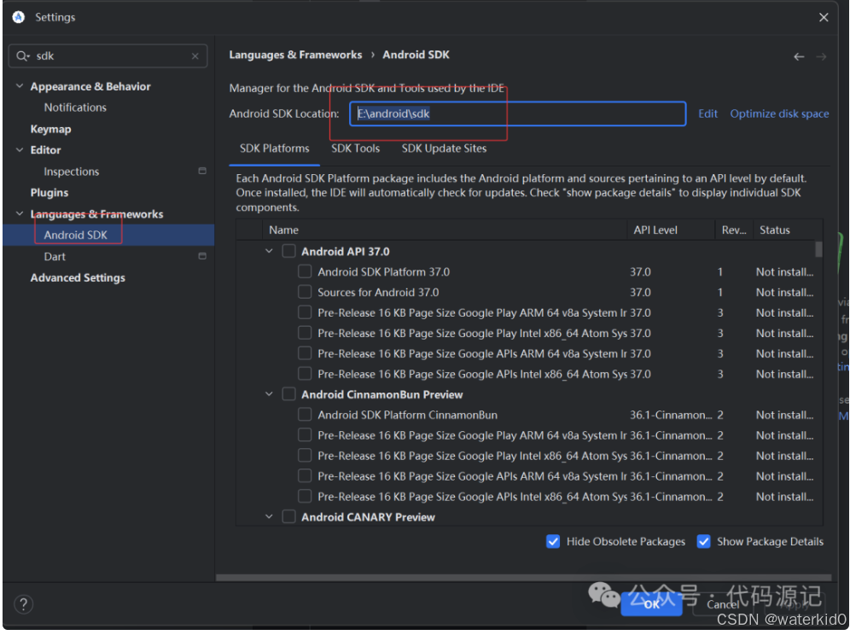Click the Android SDK Location field
Viewport: 850px width, 635px height.
coord(518,114)
